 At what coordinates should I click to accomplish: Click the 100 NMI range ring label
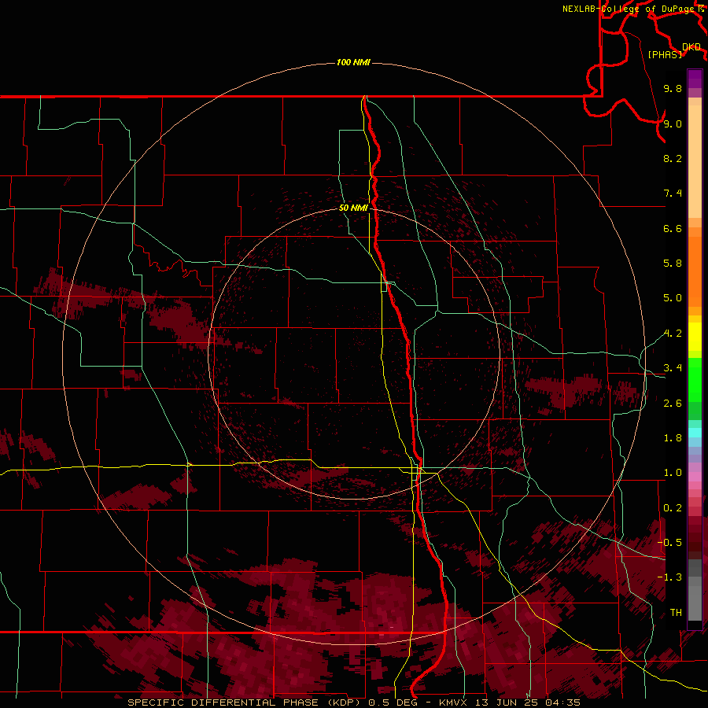coord(353,62)
